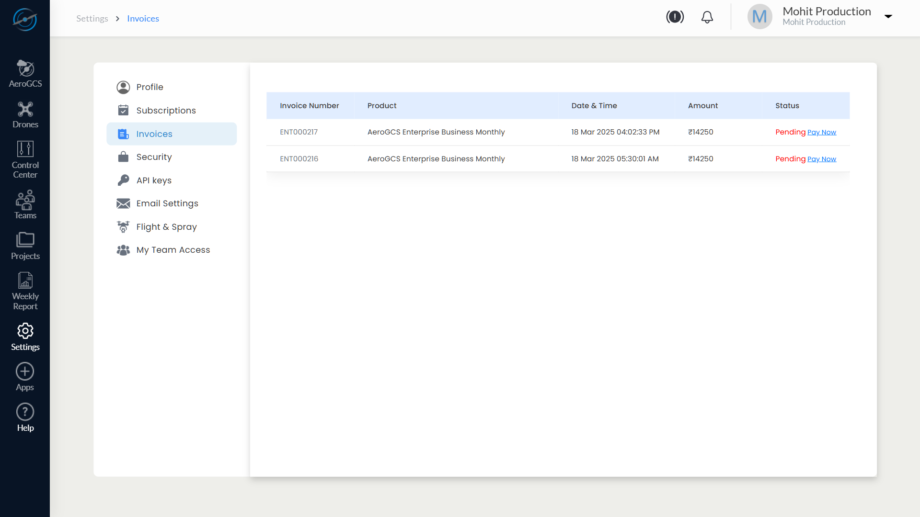Click the AeroGCS logo at top left
The image size is (920, 517).
coord(25,19)
